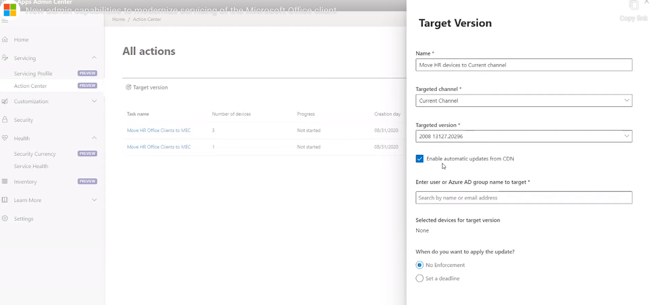Image resolution: width=652 pixels, height=305 pixels.
Task: Collapse the Servicing section chevron
Action: [x=94, y=58]
